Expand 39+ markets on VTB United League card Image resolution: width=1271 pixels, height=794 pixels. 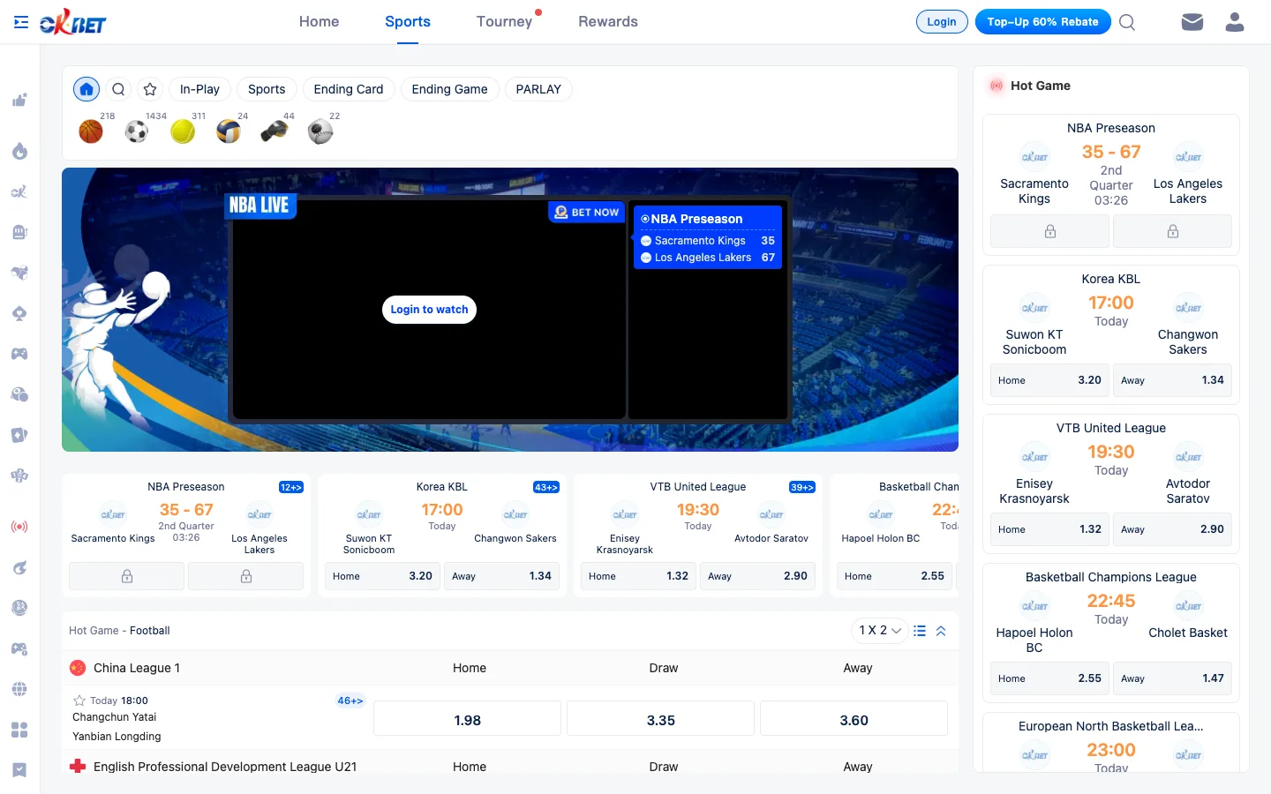click(x=802, y=487)
